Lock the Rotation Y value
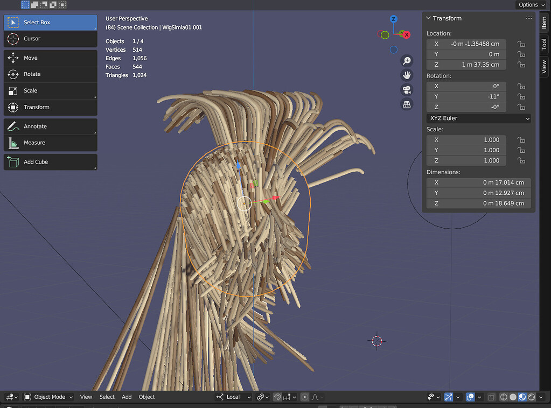Image resolution: width=551 pixels, height=408 pixels. 521,96
